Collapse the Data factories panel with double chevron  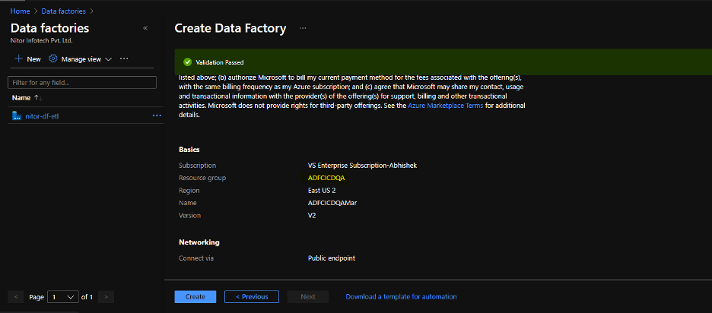point(145,28)
